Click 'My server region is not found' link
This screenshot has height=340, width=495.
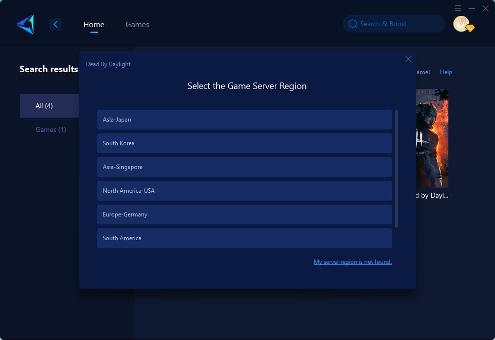[x=352, y=262]
